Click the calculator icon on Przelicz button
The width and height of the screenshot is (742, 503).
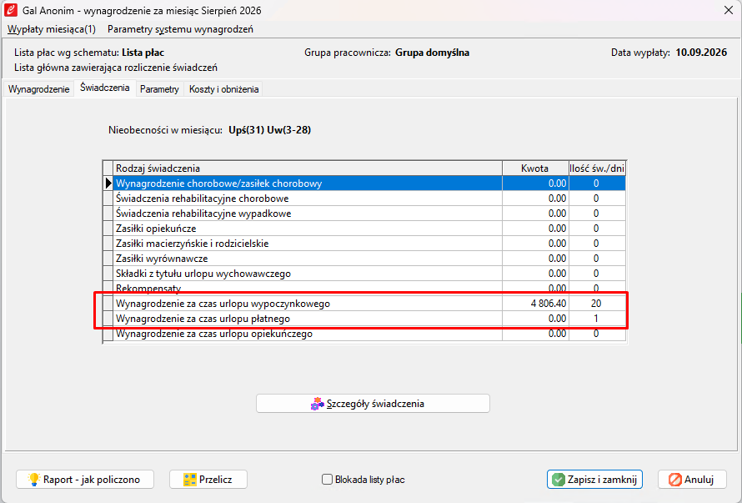[190, 480]
